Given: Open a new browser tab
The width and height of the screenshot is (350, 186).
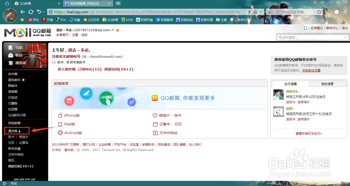Looking at the screenshot, I should click(x=118, y=3).
